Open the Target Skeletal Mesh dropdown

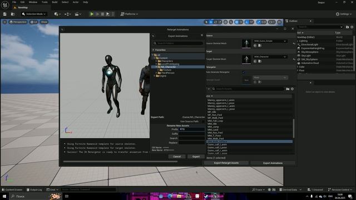[270, 57]
